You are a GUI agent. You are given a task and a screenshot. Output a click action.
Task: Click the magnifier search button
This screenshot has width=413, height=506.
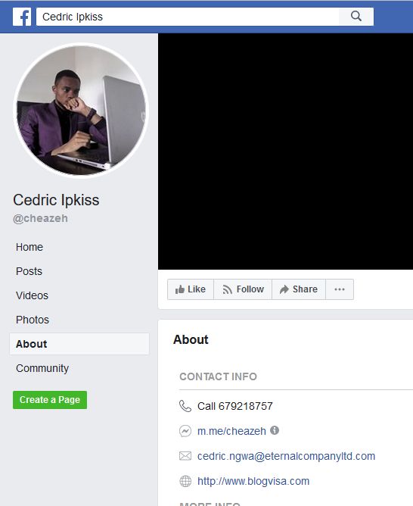pos(356,17)
